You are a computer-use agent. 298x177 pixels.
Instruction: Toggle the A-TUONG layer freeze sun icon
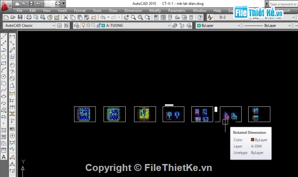coord(88,25)
